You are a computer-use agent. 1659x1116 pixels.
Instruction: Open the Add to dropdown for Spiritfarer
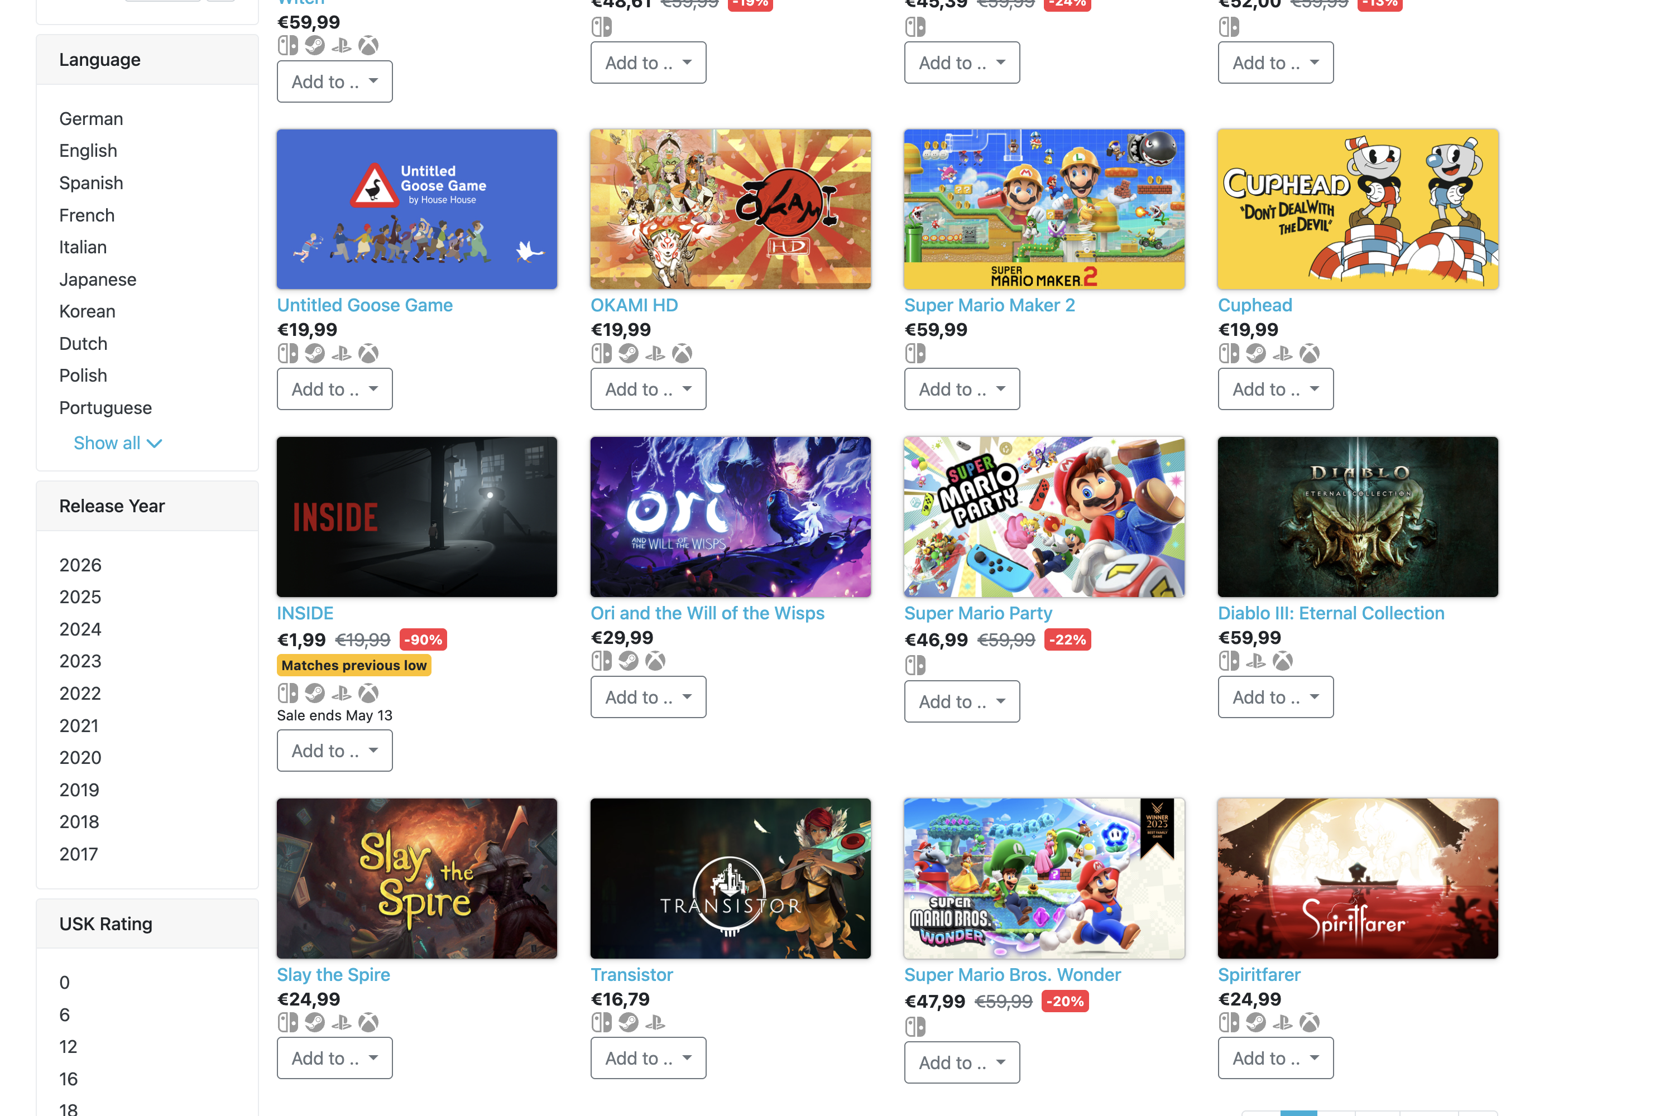[1275, 1059]
